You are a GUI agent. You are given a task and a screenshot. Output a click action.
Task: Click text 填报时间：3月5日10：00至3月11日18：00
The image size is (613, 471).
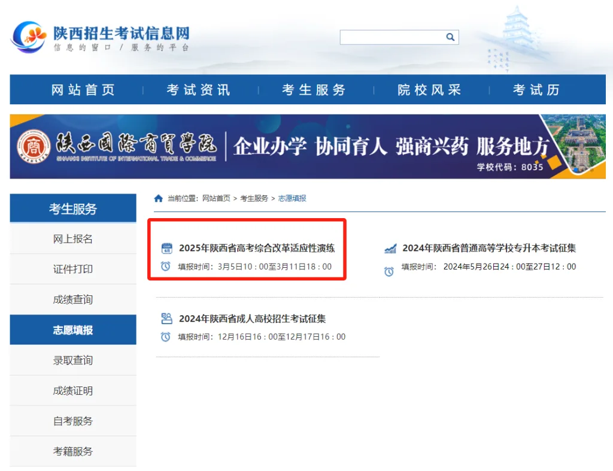[255, 267]
